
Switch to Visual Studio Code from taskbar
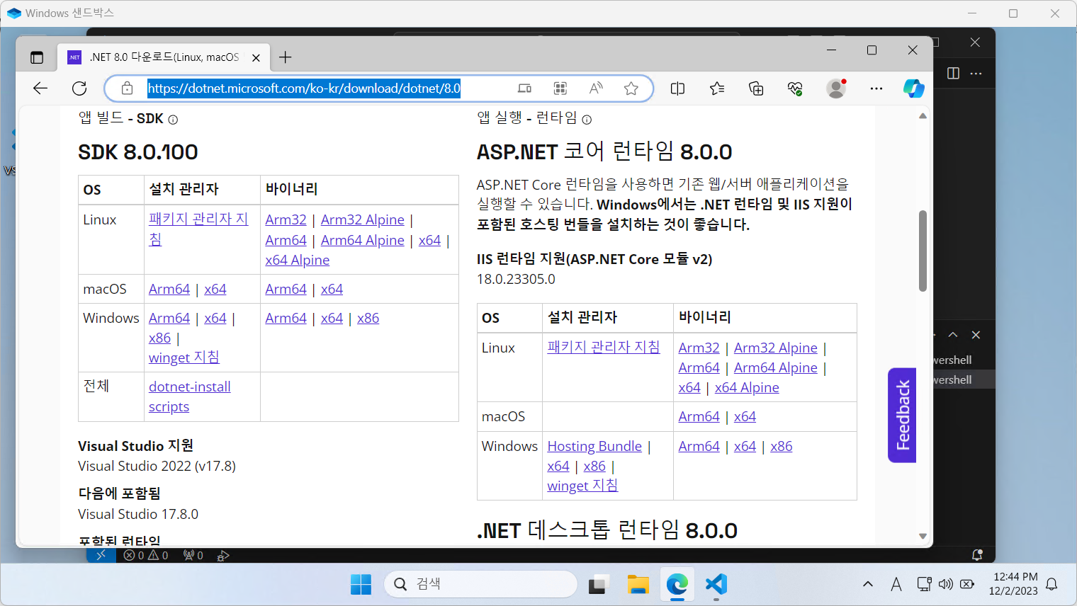pos(716,585)
